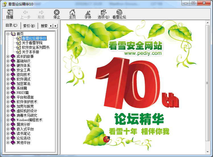Click the purple book icon beside 加密算法

click(x=13, y=84)
